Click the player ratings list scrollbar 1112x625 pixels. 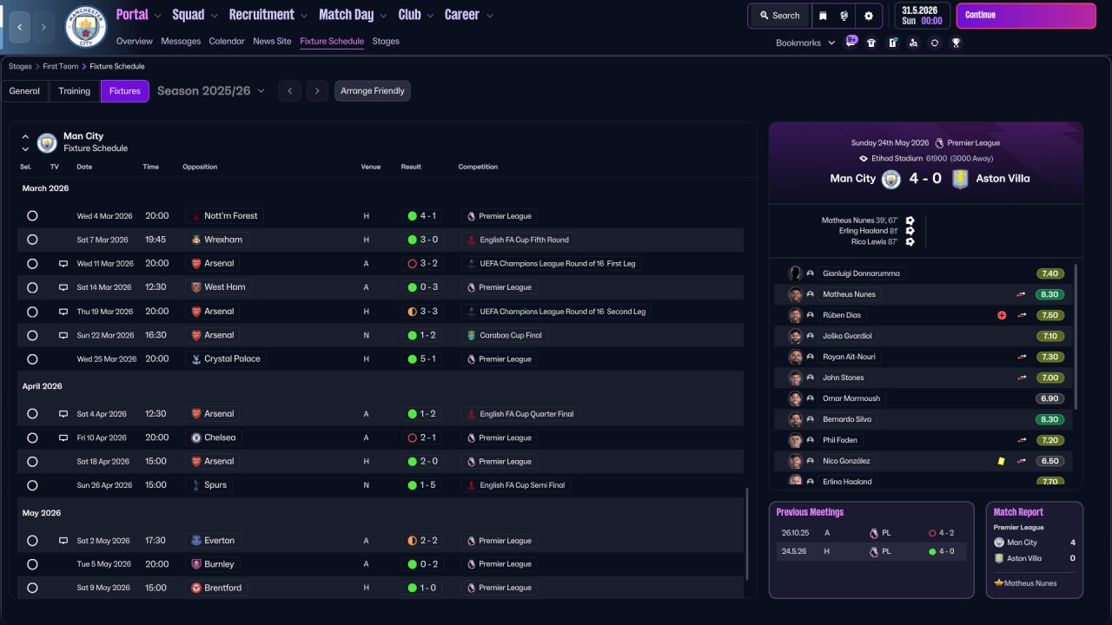click(x=1076, y=337)
